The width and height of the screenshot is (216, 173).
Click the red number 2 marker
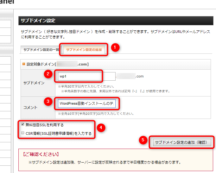coord(48,74)
